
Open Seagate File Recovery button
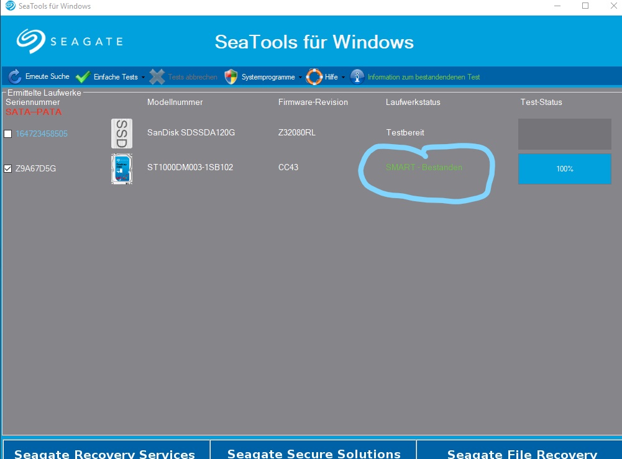tap(520, 450)
